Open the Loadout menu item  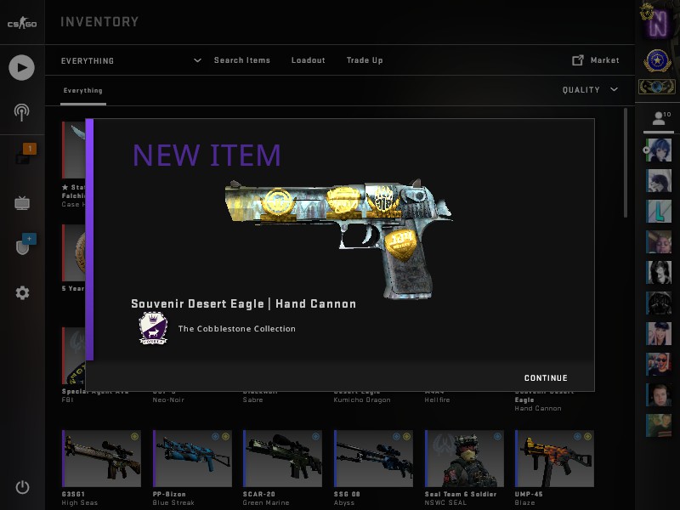pos(309,60)
